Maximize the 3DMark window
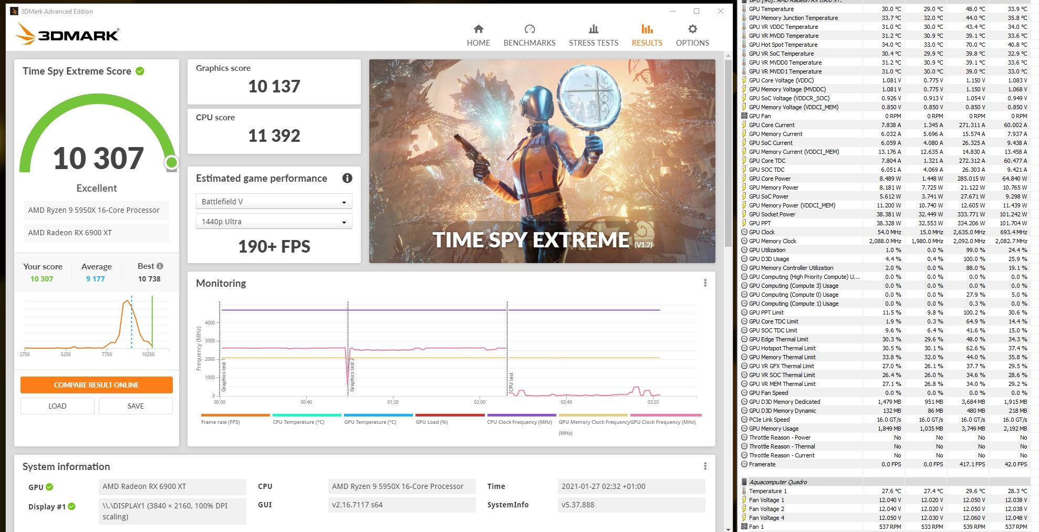The width and height of the screenshot is (1039, 532). tap(697, 11)
